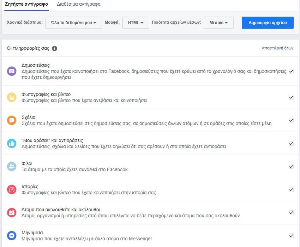
Task: Open the HTML format dropdown
Action: (x=136, y=23)
